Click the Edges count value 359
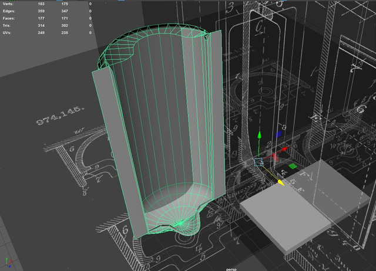The image size is (376, 271). (42, 11)
